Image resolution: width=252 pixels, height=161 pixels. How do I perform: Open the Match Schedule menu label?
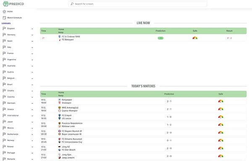point(14,18)
